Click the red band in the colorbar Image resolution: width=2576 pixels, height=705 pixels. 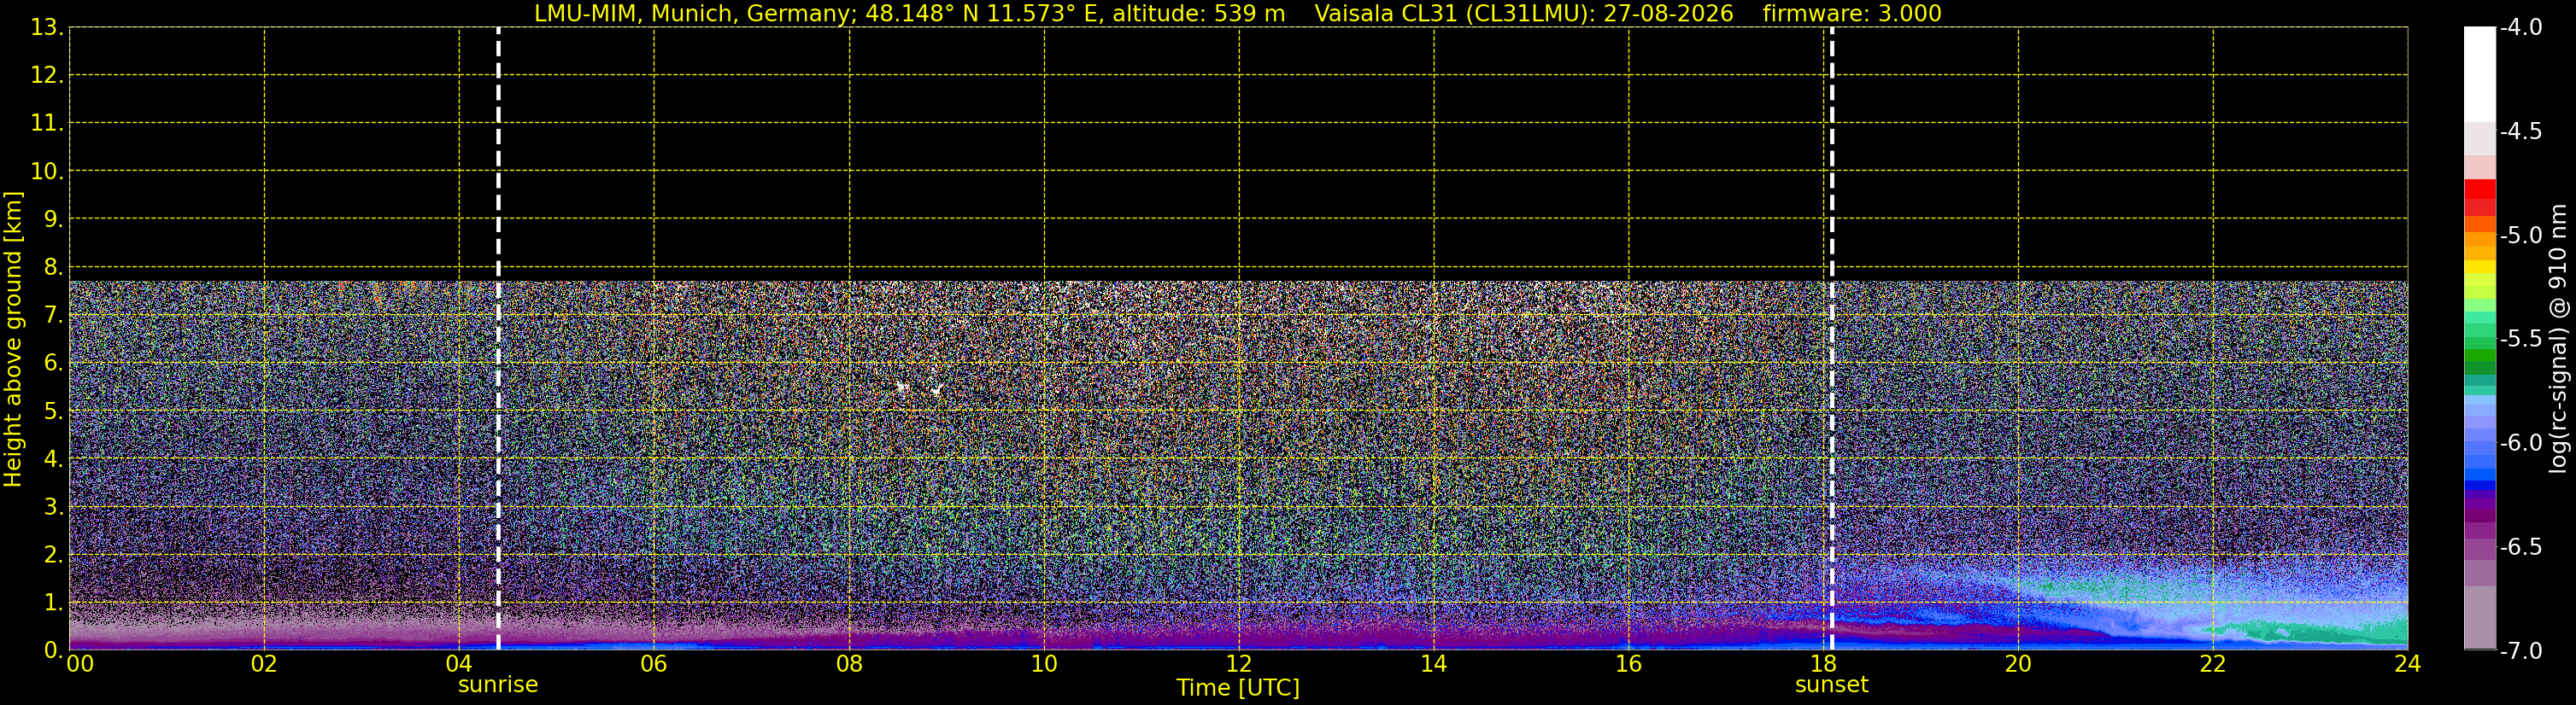(x=2479, y=195)
